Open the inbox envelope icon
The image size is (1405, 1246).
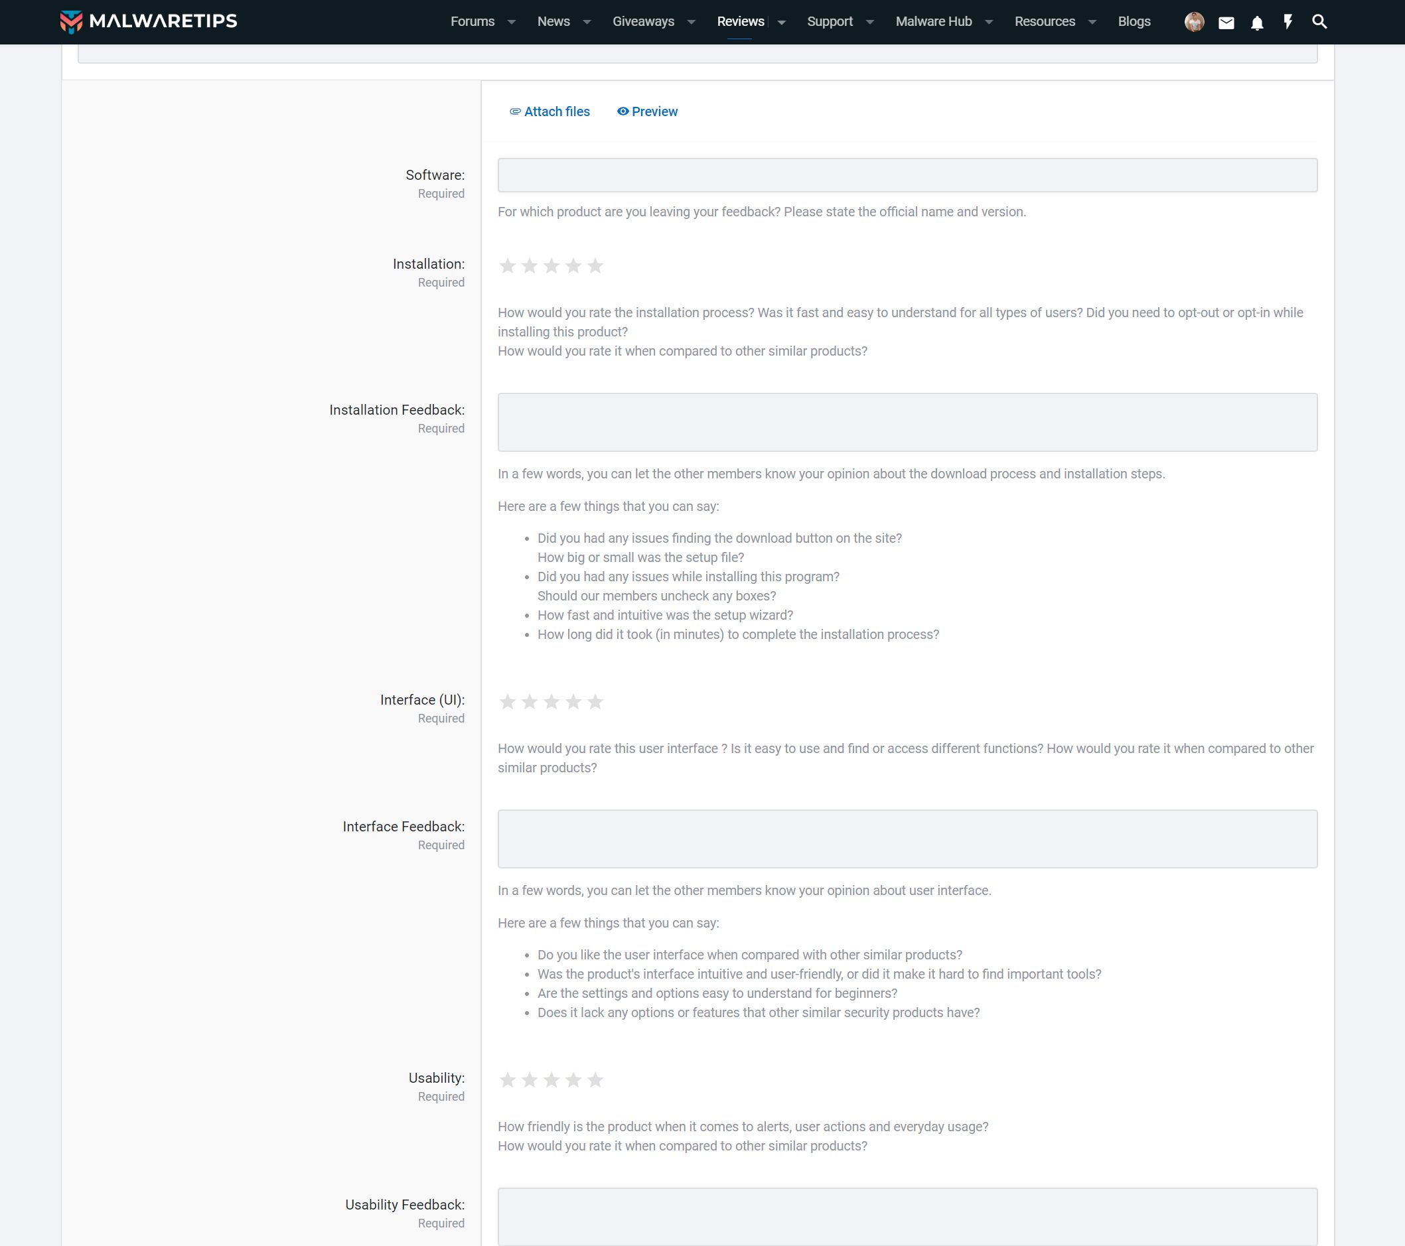[x=1226, y=23]
